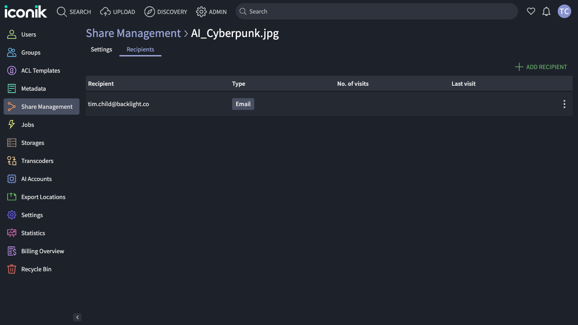Image resolution: width=578 pixels, height=325 pixels.
Task: Open the Recycle Bin
Action: pos(36,269)
